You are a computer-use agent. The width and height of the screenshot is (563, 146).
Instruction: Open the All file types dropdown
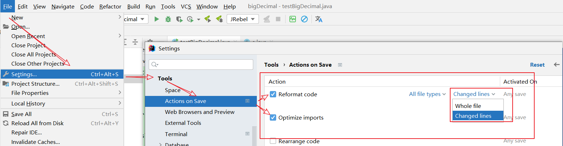point(427,94)
